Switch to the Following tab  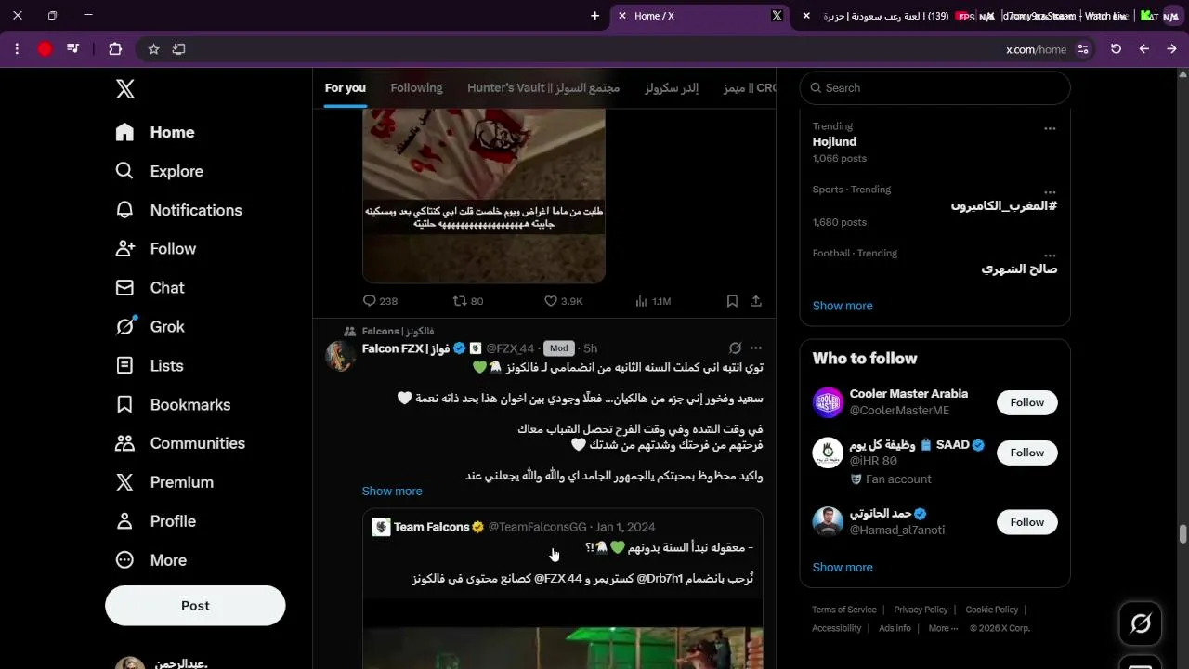(x=416, y=88)
